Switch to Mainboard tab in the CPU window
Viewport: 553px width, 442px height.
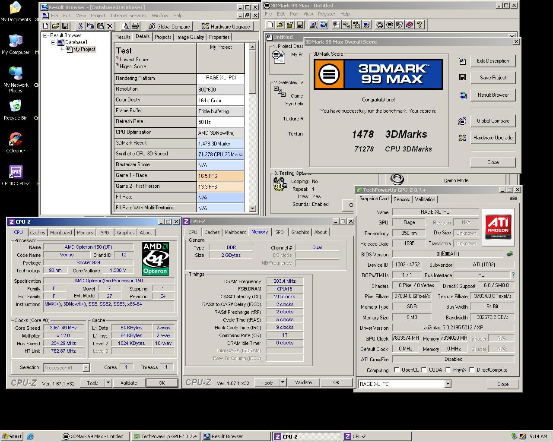(x=61, y=233)
